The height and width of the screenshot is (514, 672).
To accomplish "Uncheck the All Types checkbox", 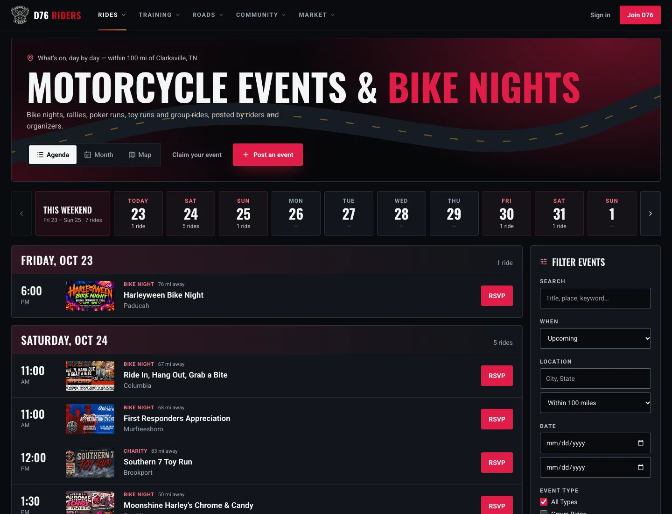I will pyautogui.click(x=544, y=502).
